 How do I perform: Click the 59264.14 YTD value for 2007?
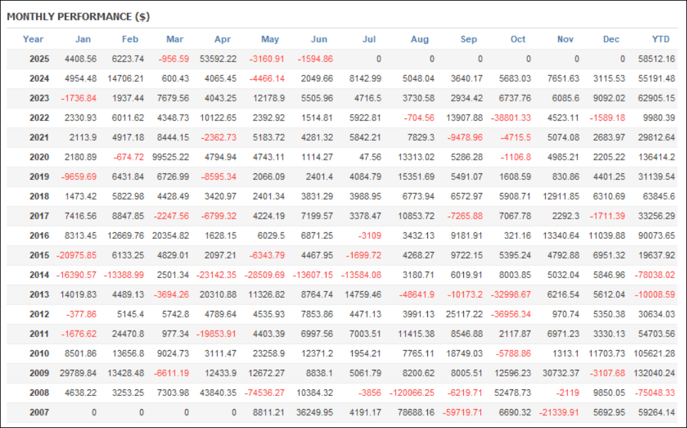(x=656, y=412)
